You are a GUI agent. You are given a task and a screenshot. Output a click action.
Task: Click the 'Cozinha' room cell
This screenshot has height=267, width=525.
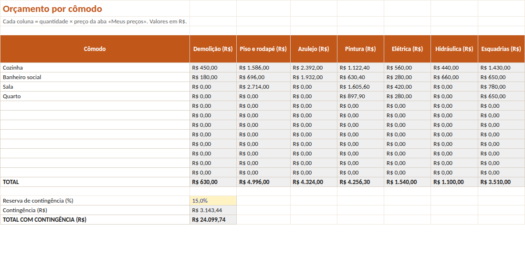[x=95, y=68]
